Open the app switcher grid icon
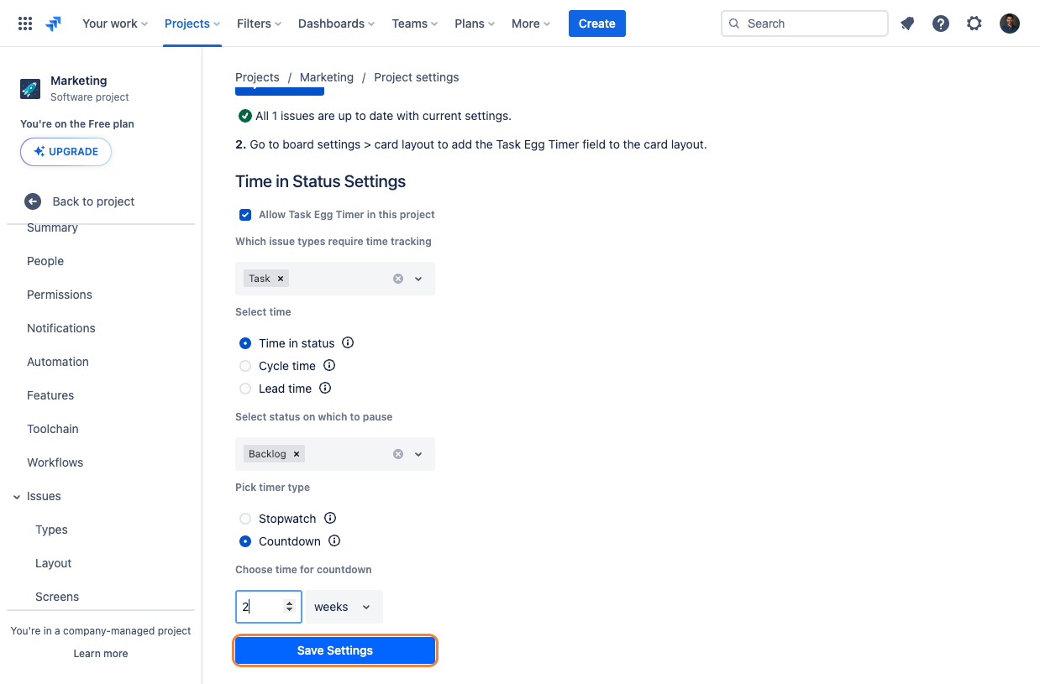The height and width of the screenshot is (684, 1040). pyautogui.click(x=25, y=23)
